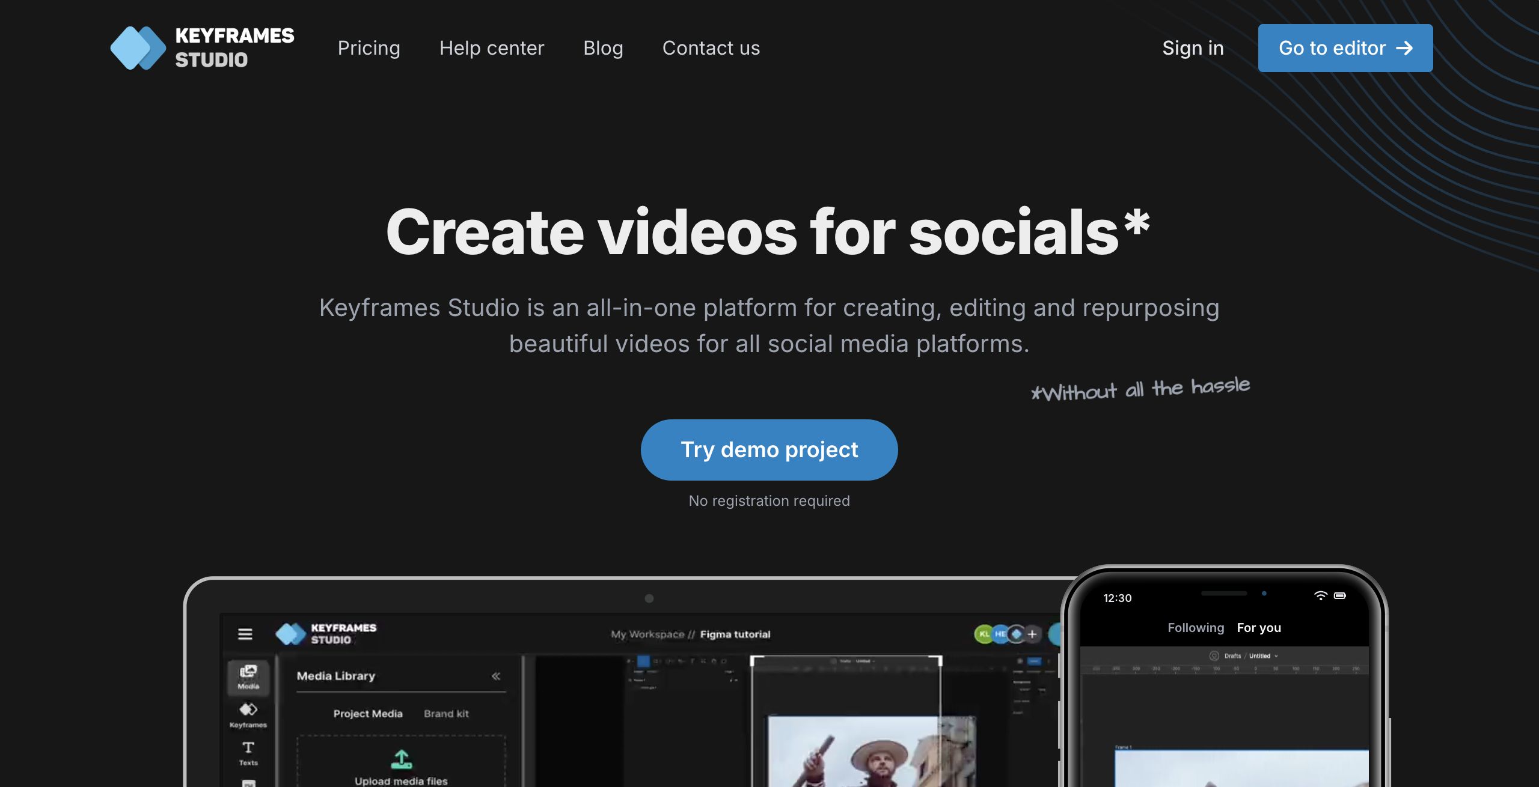This screenshot has width=1539, height=787.
Task: Switch to the Project Media tab
Action: (368, 714)
